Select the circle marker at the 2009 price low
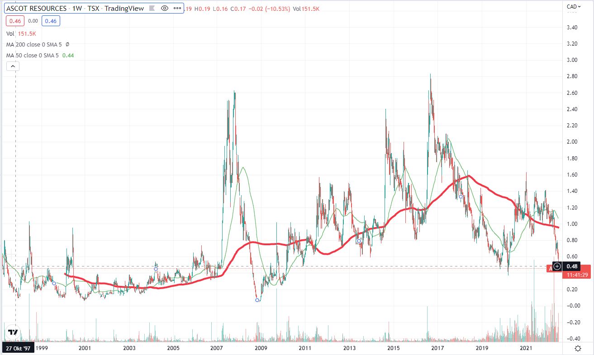Image resolution: width=594 pixels, height=355 pixels. coord(257,300)
